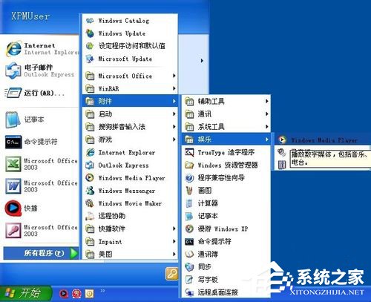
Task: Expand the 搜狗拼音输入法 folder
Action: [130, 127]
